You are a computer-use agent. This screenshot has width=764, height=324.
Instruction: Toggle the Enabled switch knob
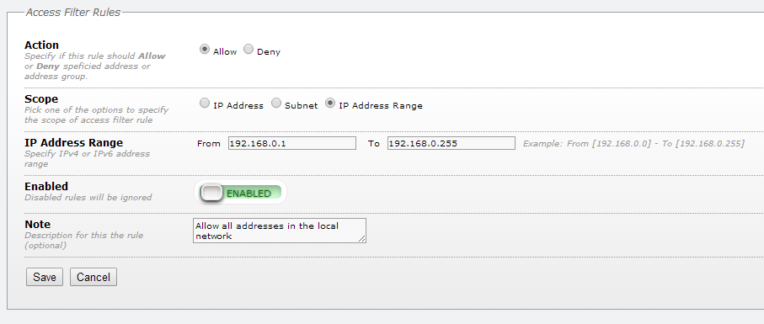click(211, 193)
